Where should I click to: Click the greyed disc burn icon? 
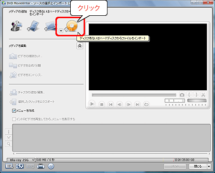[30, 166]
